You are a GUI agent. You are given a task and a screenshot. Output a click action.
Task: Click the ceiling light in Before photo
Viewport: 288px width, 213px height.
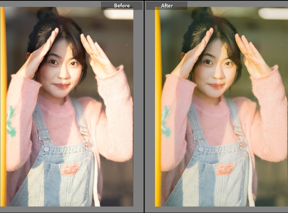118,14
